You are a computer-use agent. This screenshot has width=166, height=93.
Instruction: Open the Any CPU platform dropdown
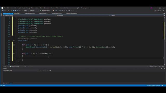34,11
